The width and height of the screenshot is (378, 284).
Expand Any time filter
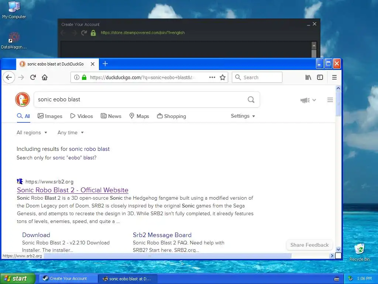coord(71,133)
